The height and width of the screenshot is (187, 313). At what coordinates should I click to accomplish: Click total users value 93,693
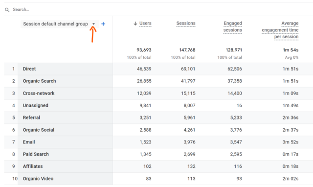pos(144,50)
